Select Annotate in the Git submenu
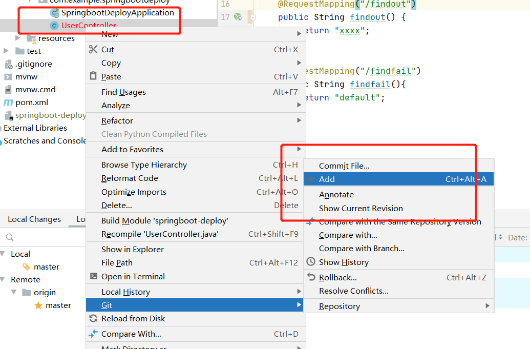The height and width of the screenshot is (349, 530). (x=398, y=194)
